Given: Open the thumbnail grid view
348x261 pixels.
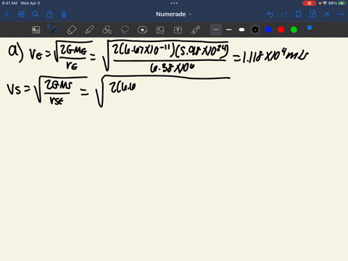Looking at the screenshot, I should [x=21, y=14].
